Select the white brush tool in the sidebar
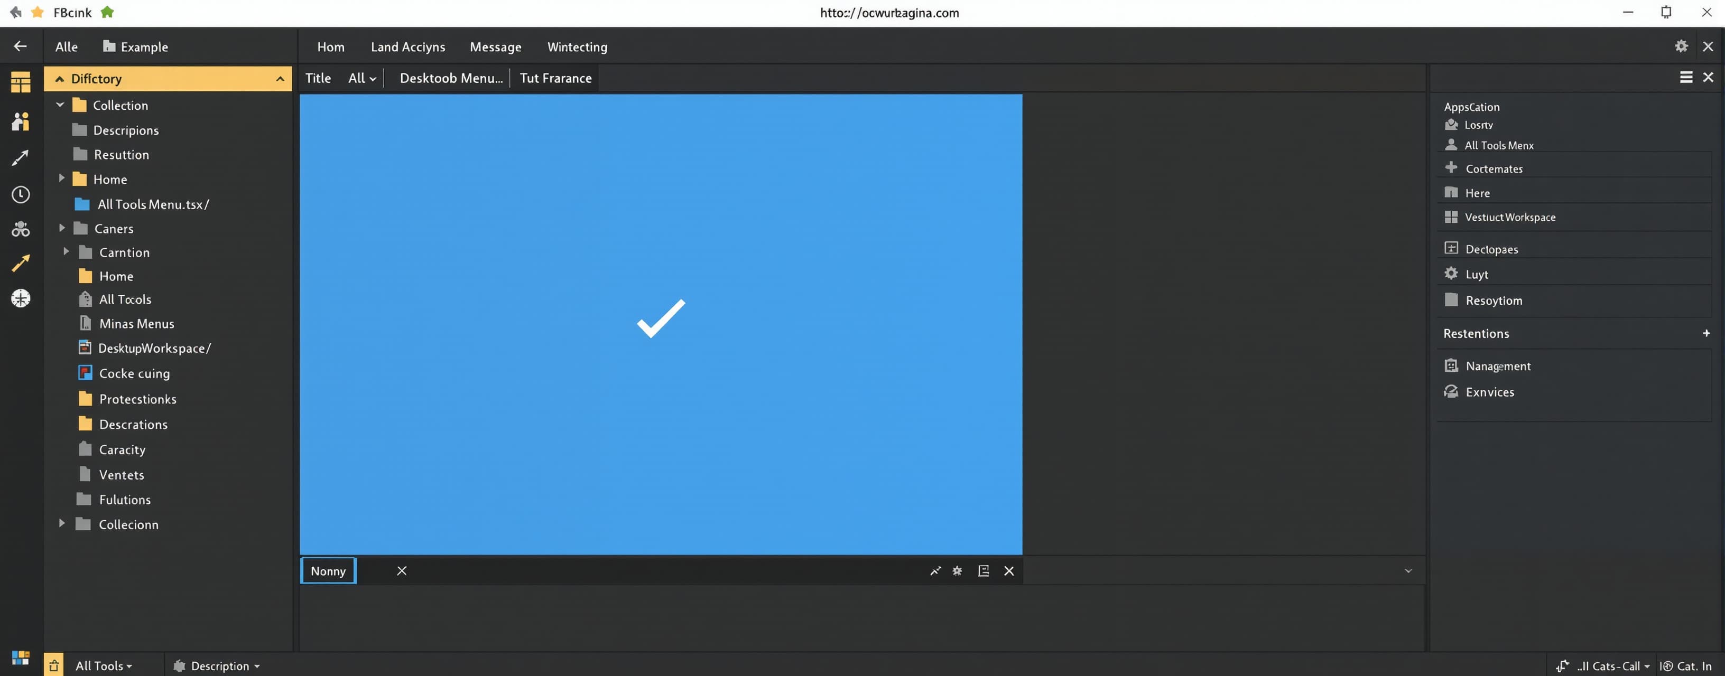Viewport: 1725px width, 676px height. click(20, 158)
